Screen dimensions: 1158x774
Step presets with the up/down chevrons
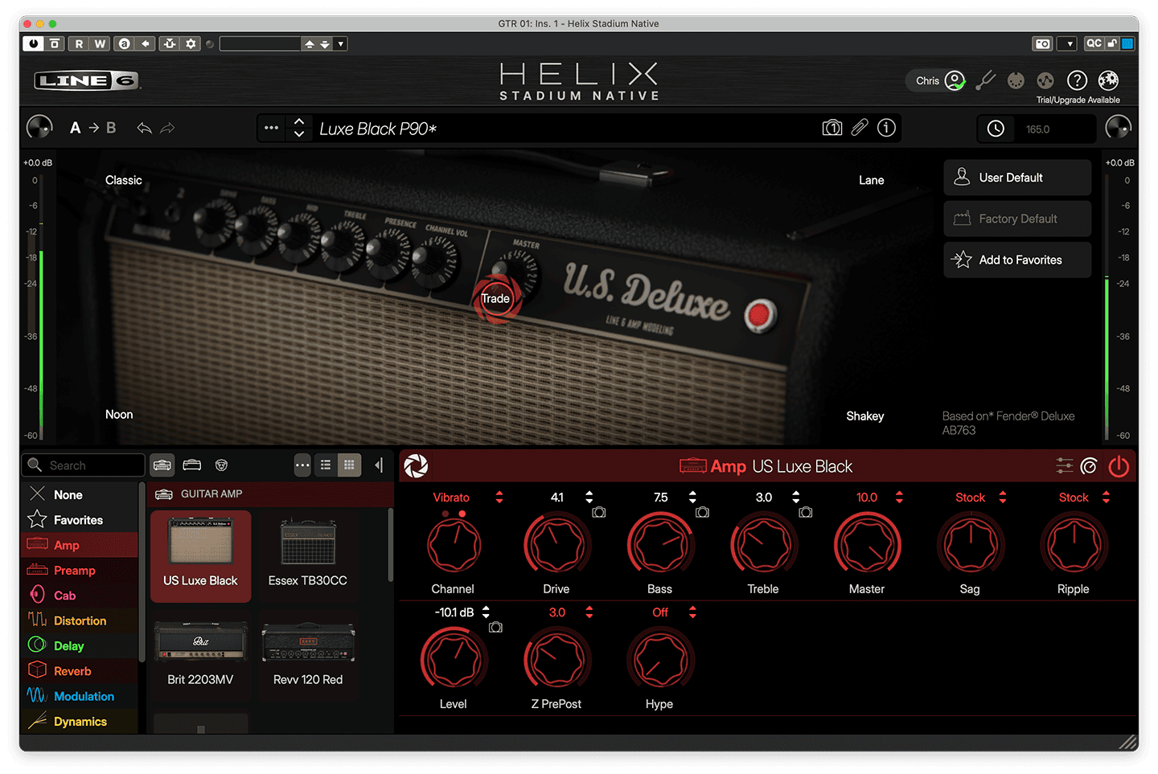click(x=299, y=128)
